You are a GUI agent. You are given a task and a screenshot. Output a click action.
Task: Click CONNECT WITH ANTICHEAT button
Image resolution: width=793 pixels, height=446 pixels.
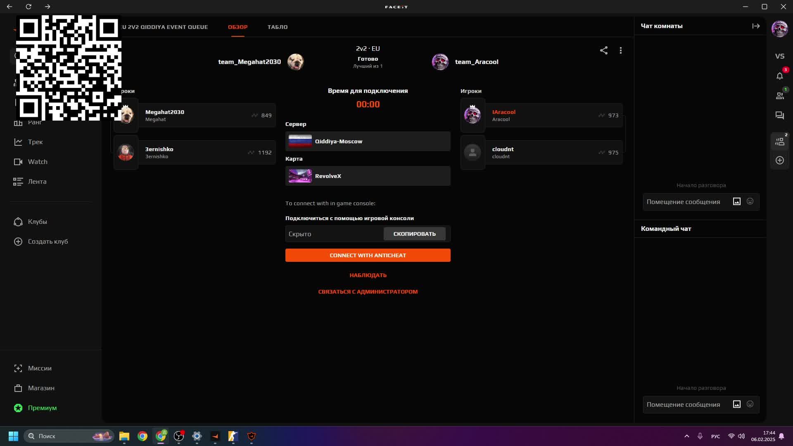[x=368, y=255]
